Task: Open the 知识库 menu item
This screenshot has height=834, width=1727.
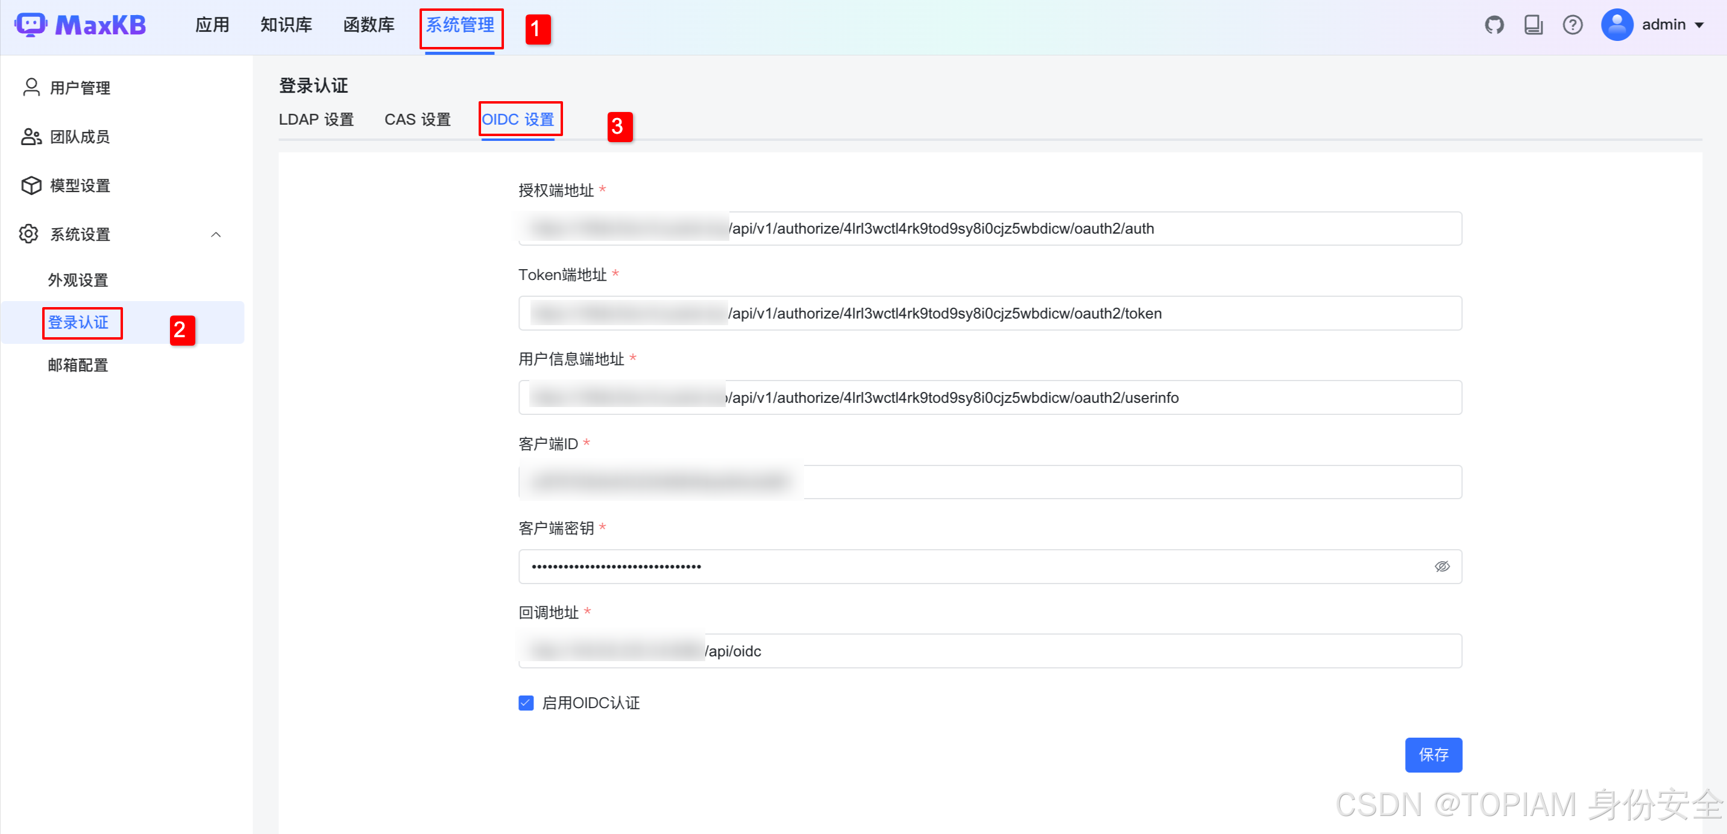Action: (286, 24)
